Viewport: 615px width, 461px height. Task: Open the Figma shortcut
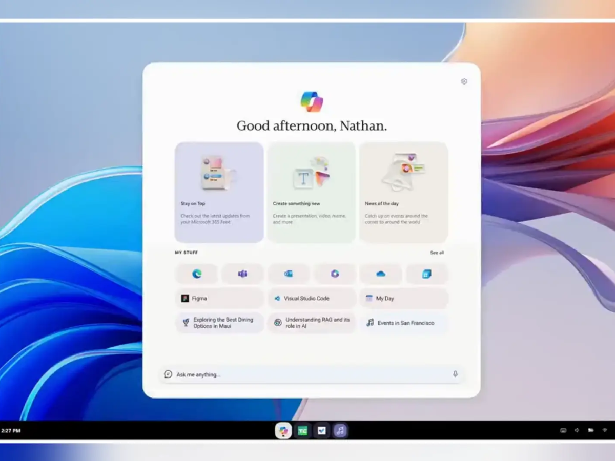[x=219, y=298]
